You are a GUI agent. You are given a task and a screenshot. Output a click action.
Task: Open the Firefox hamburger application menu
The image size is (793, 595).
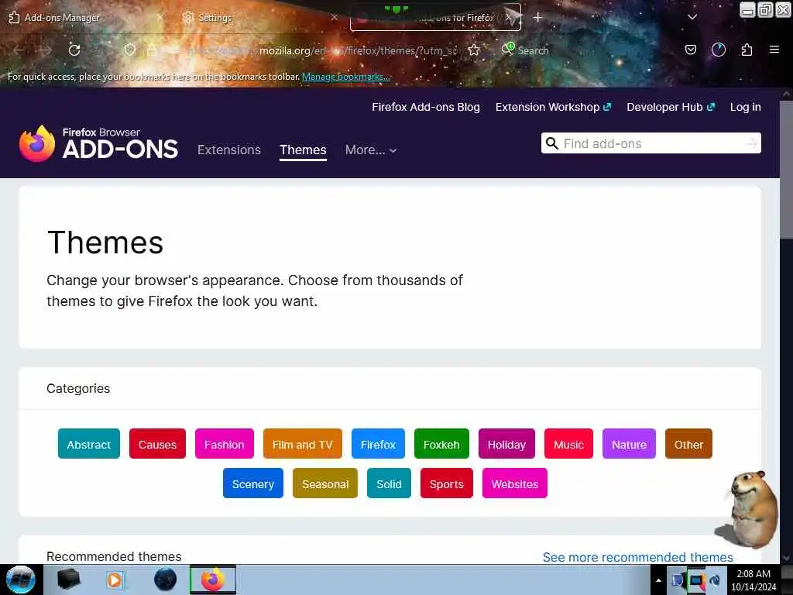pyautogui.click(x=774, y=50)
